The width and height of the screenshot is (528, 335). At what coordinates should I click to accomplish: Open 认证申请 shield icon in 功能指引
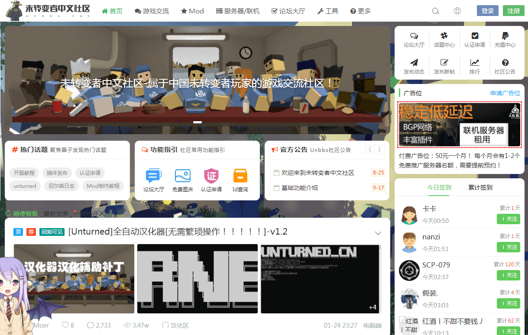211,176
